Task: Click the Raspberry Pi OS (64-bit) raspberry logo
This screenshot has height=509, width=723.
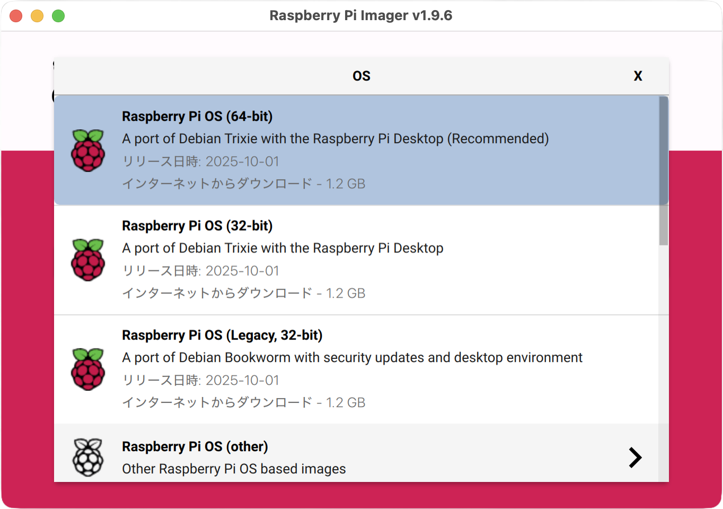Action: tap(88, 151)
